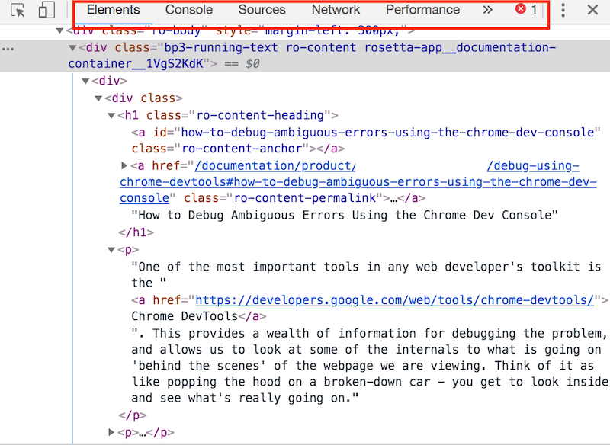This screenshot has width=610, height=445.
Task: Open the more tabs chevron
Action: tap(487, 10)
